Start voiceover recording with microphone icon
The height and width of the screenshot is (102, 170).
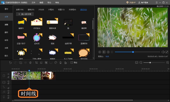click(60, 63)
